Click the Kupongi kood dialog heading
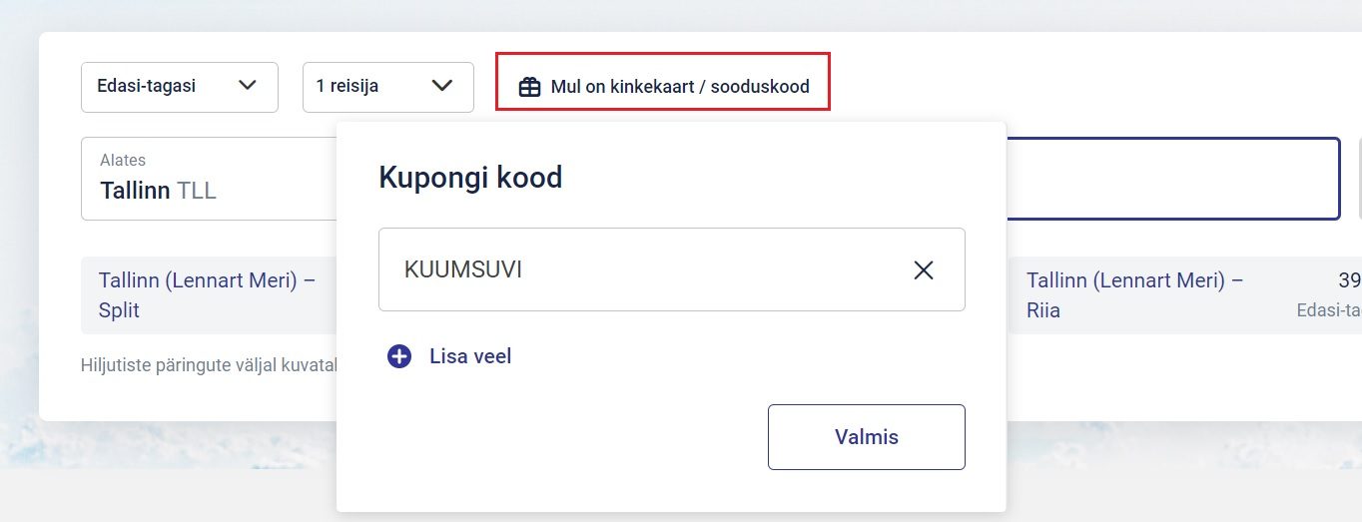The image size is (1362, 522). pyautogui.click(x=470, y=178)
